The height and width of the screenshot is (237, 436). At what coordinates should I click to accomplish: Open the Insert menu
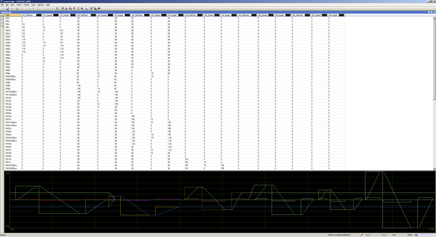[x=19, y=5]
